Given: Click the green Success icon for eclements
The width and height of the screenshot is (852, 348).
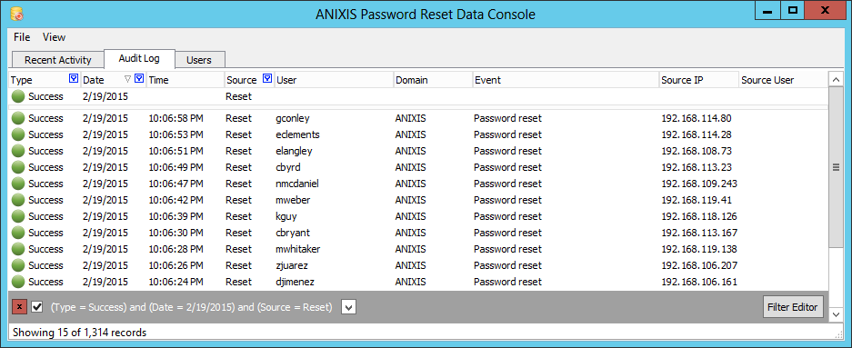Looking at the screenshot, I should pyautogui.click(x=18, y=134).
